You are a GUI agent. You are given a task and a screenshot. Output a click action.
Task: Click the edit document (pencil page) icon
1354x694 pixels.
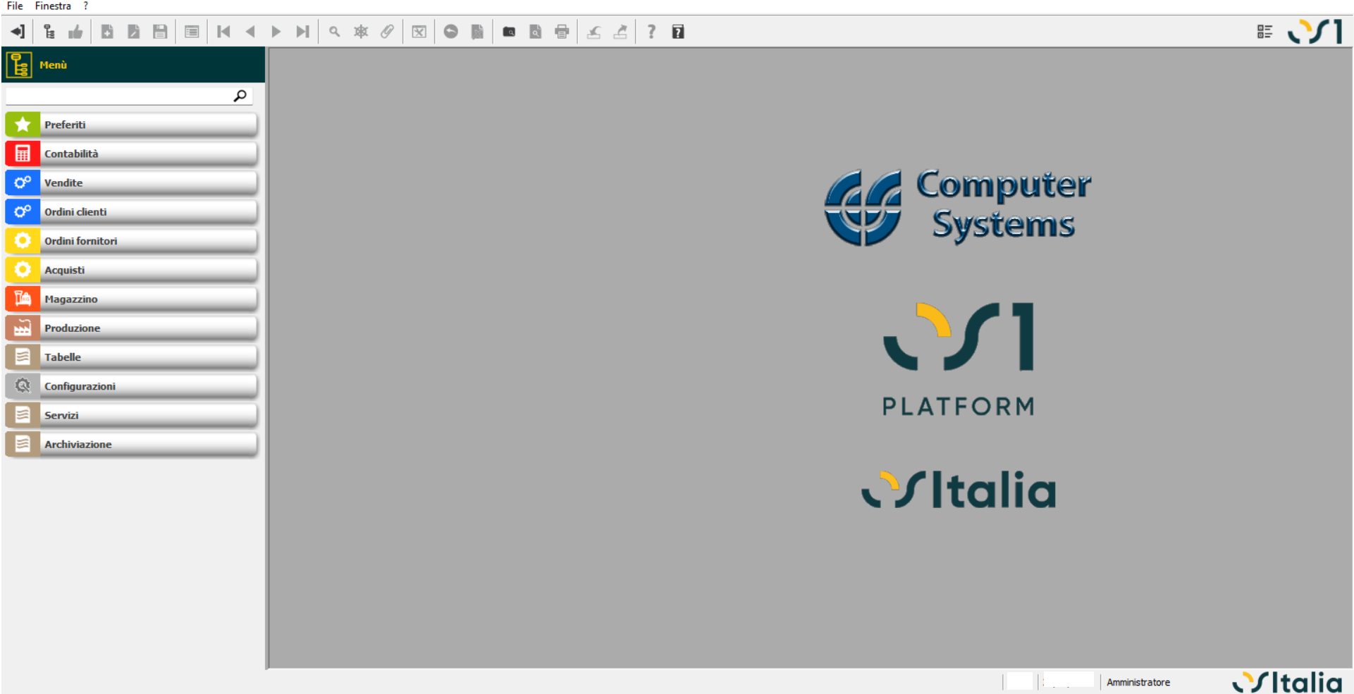tap(133, 32)
